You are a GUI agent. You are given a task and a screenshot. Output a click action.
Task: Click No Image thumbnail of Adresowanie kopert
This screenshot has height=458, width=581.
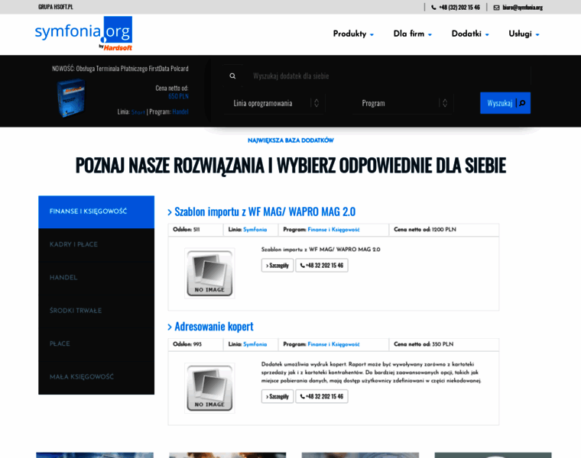pyautogui.click(x=209, y=388)
